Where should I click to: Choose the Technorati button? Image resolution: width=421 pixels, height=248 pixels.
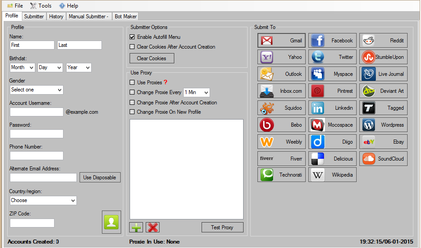(282, 175)
